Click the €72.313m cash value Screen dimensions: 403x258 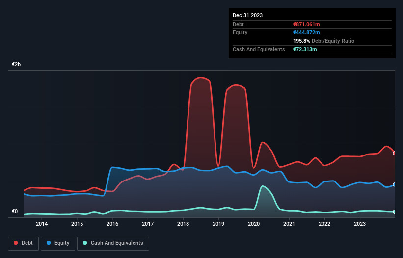305,49
